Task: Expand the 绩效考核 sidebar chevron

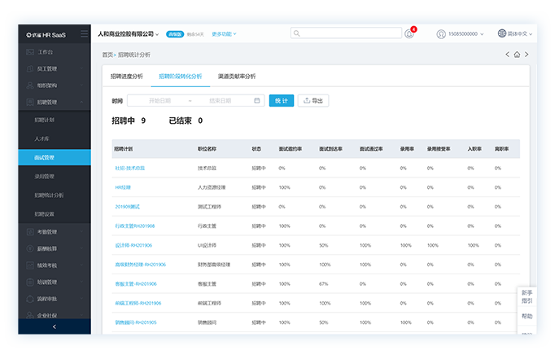Action: (81, 265)
